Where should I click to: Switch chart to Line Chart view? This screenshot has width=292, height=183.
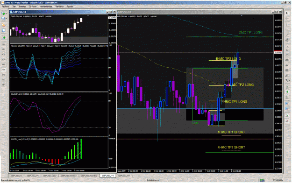(x=287, y=97)
